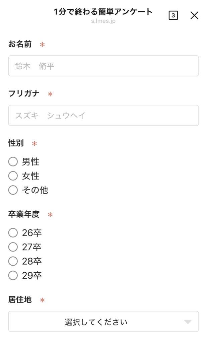207x343 pixels.
Task: Choose 28卒 graduation year
Action: 13,261
